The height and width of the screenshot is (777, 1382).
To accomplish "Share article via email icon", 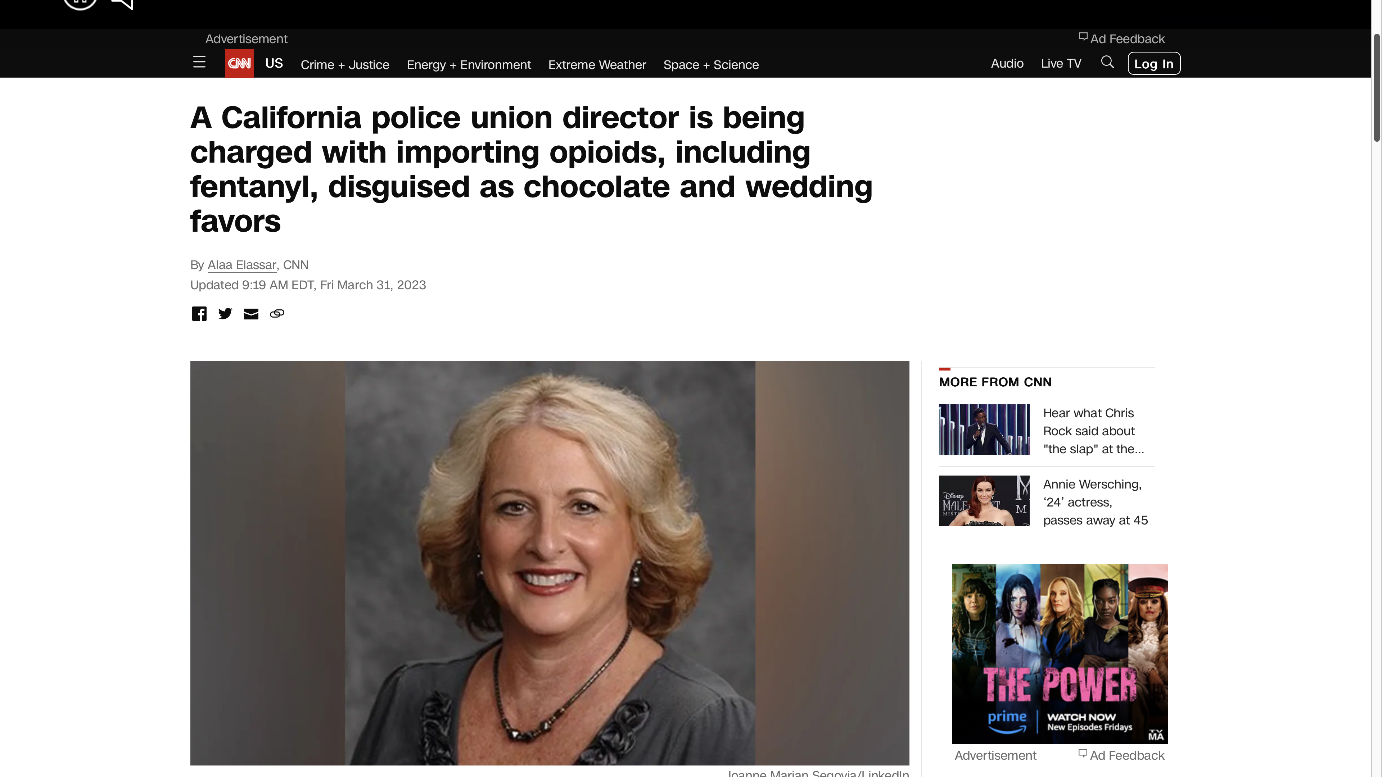I will tap(251, 314).
